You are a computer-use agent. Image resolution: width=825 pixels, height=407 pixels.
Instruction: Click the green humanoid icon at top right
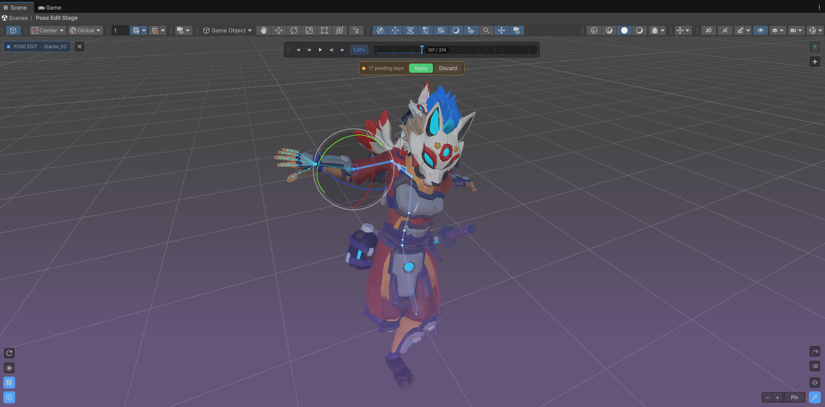815,47
